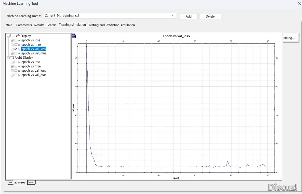Click the Right Display label
Image resolution: width=302 pixels, height=194 pixels.
[24, 58]
